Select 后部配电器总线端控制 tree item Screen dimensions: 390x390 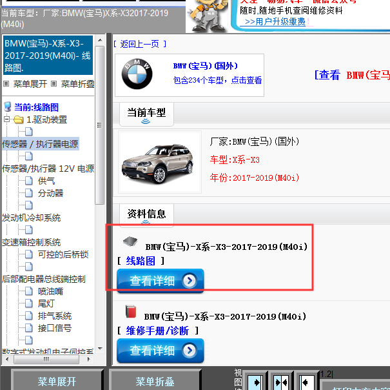click(44, 279)
